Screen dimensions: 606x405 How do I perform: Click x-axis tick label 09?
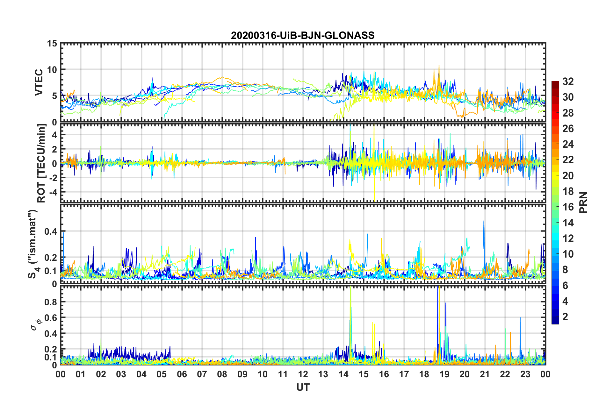click(x=242, y=374)
